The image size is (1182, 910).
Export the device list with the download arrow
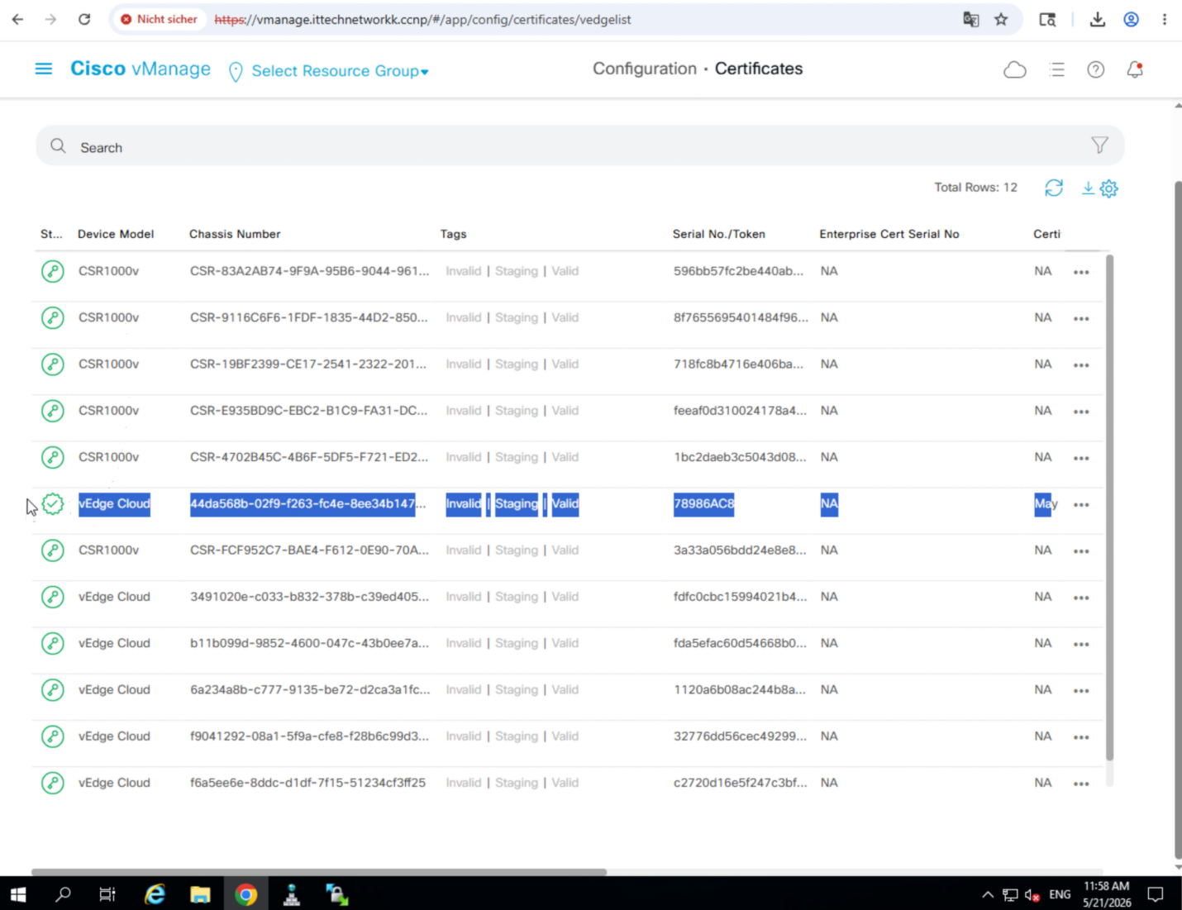point(1088,188)
